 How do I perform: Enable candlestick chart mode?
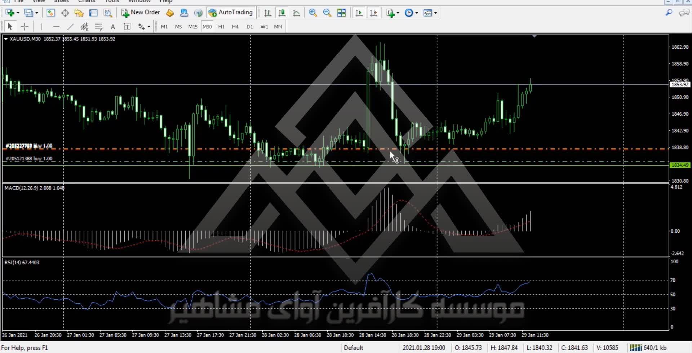pyautogui.click(x=282, y=13)
